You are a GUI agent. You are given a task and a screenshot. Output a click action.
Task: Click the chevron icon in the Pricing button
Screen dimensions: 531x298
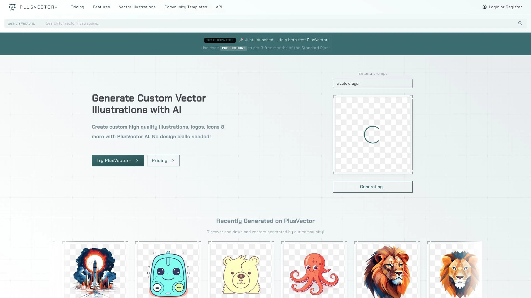tap(173, 160)
